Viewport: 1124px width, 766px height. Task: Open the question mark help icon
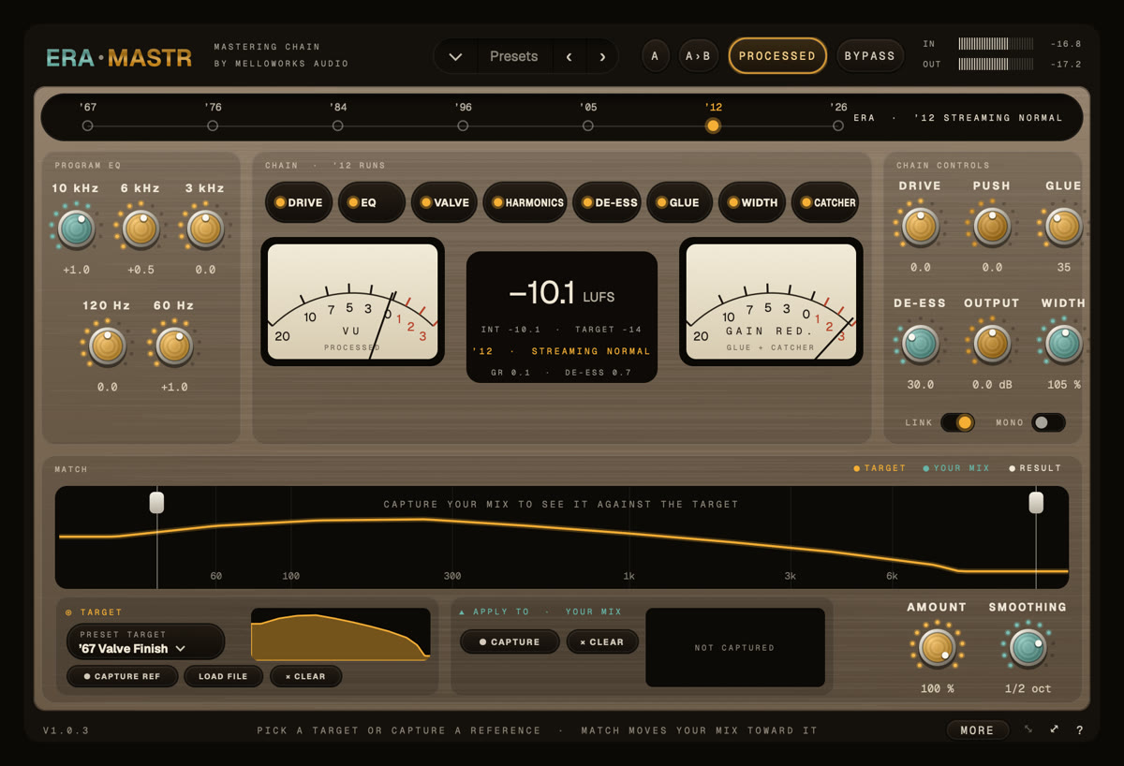(1080, 730)
